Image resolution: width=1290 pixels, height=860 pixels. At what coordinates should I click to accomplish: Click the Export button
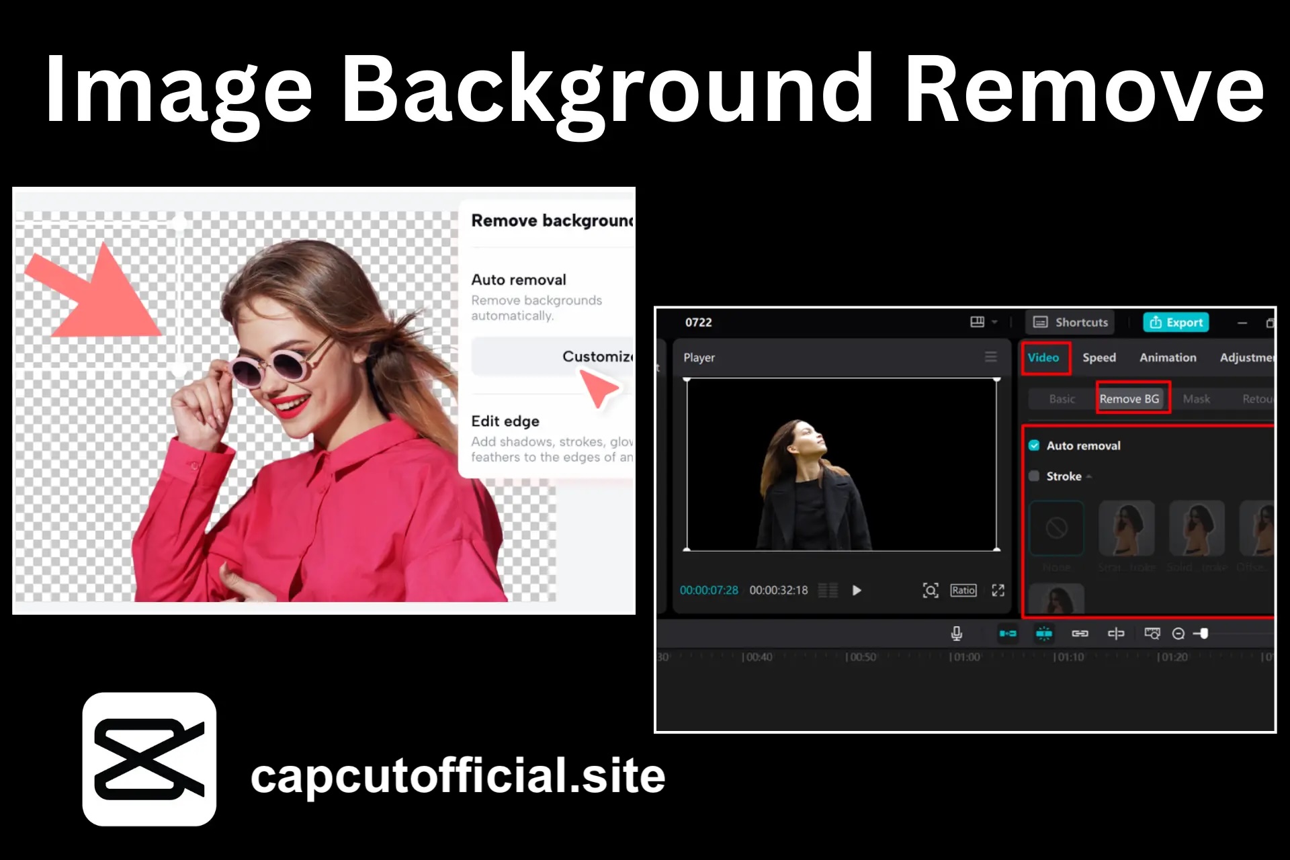(1176, 322)
